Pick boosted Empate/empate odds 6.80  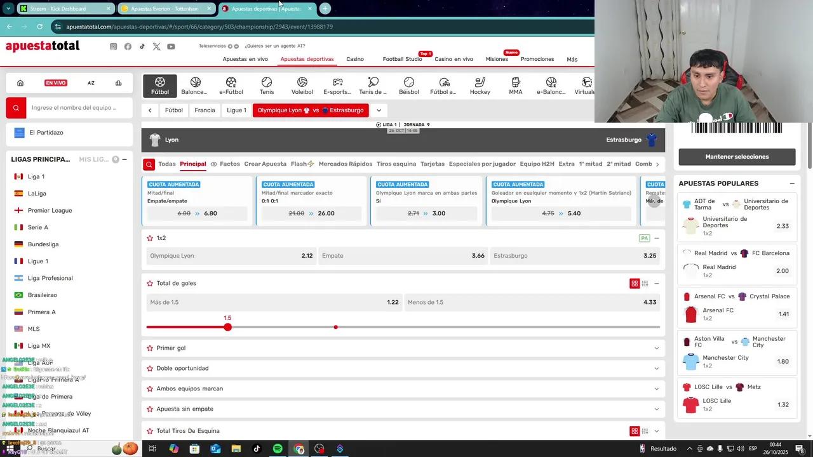(x=197, y=213)
